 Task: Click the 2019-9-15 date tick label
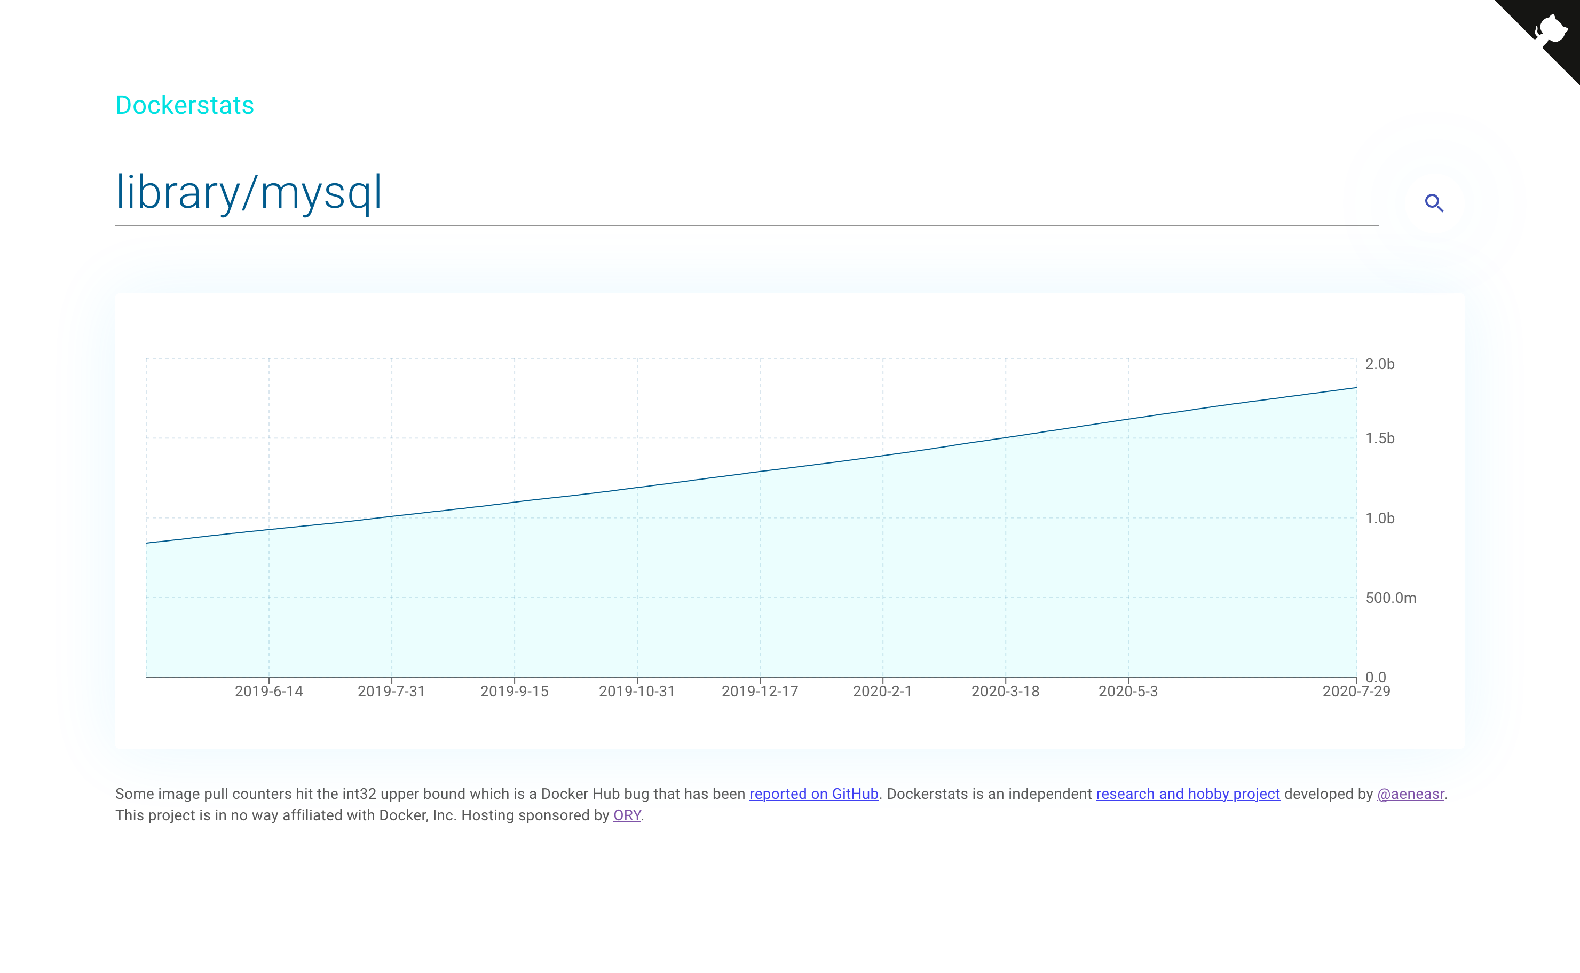(514, 691)
